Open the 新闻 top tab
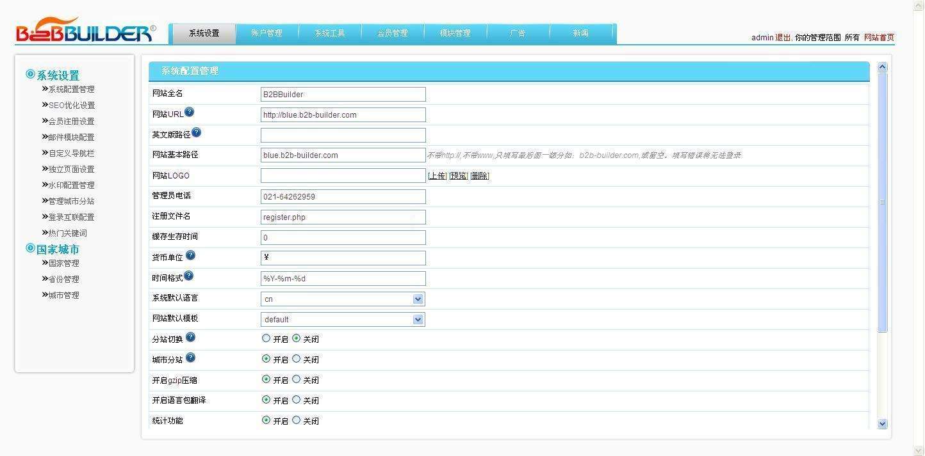Screen dimensions: 925x456 pos(580,33)
